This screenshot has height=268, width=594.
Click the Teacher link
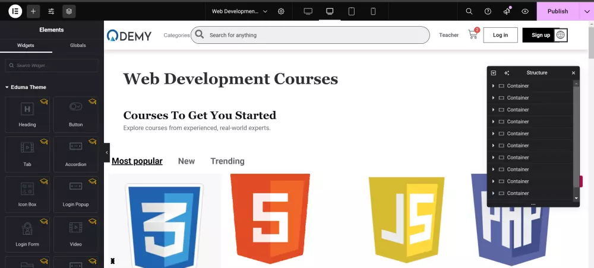click(449, 35)
